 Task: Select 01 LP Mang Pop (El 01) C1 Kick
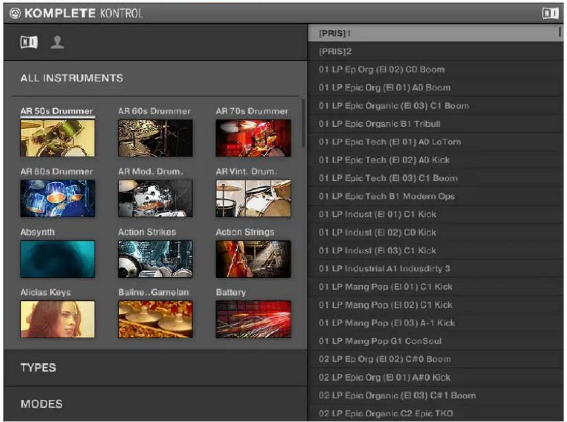tap(435, 287)
